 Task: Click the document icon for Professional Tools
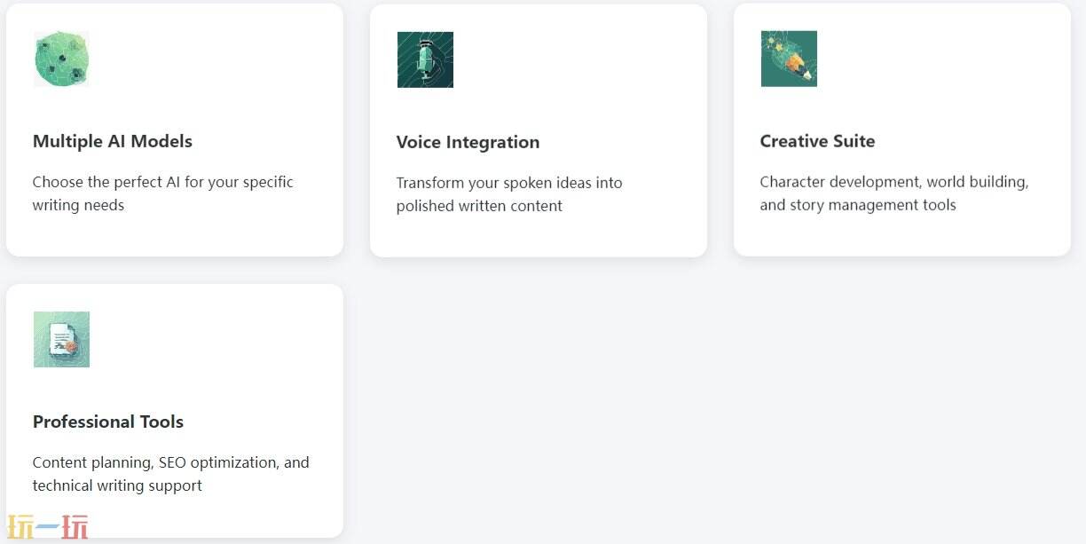click(61, 339)
